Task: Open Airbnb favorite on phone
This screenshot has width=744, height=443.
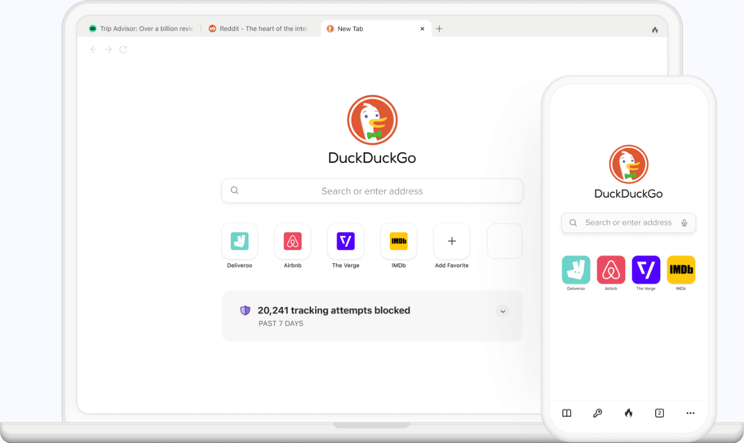Action: [611, 270]
